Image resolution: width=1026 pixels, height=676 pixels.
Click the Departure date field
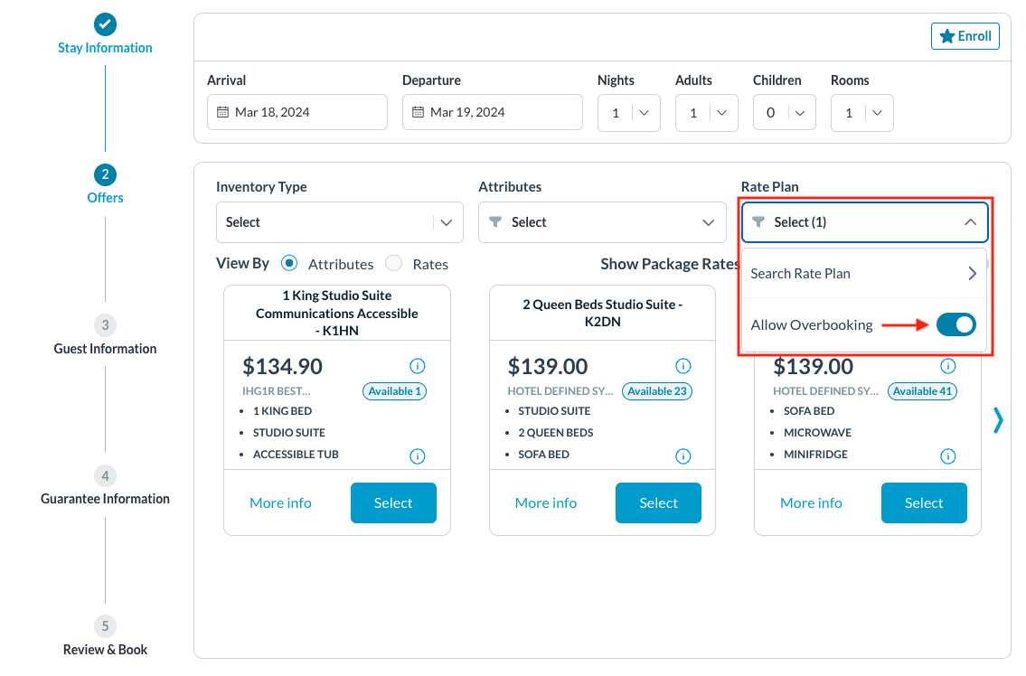click(x=492, y=113)
